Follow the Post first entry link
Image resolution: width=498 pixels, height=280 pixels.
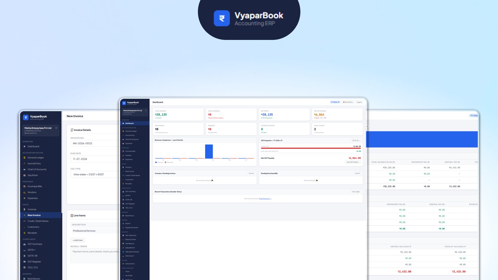265,199
